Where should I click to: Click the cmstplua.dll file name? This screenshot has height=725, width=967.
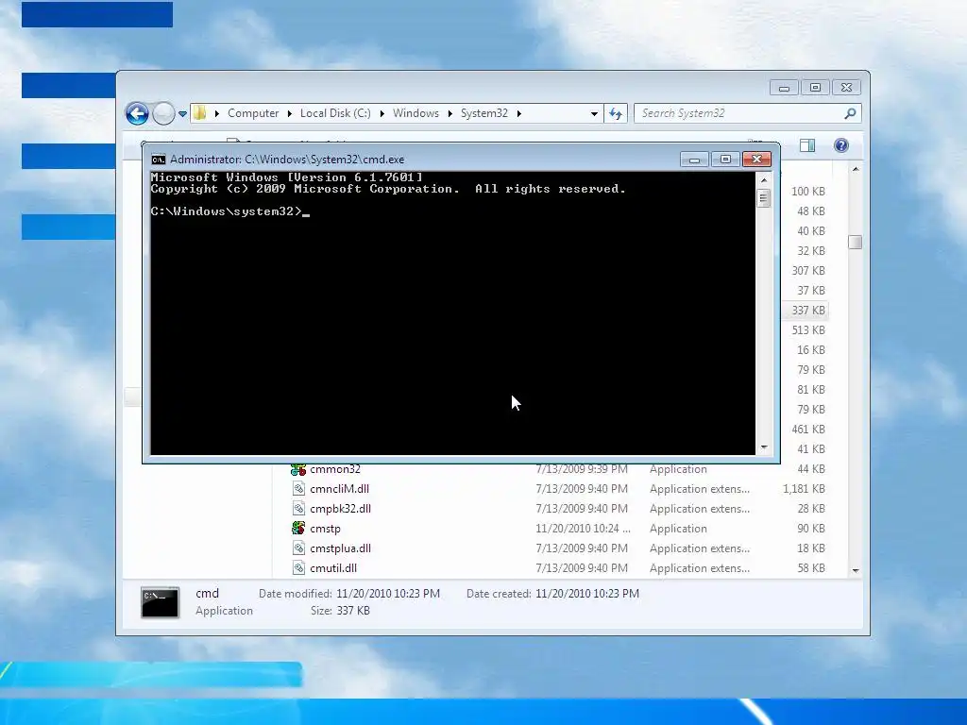pos(340,548)
